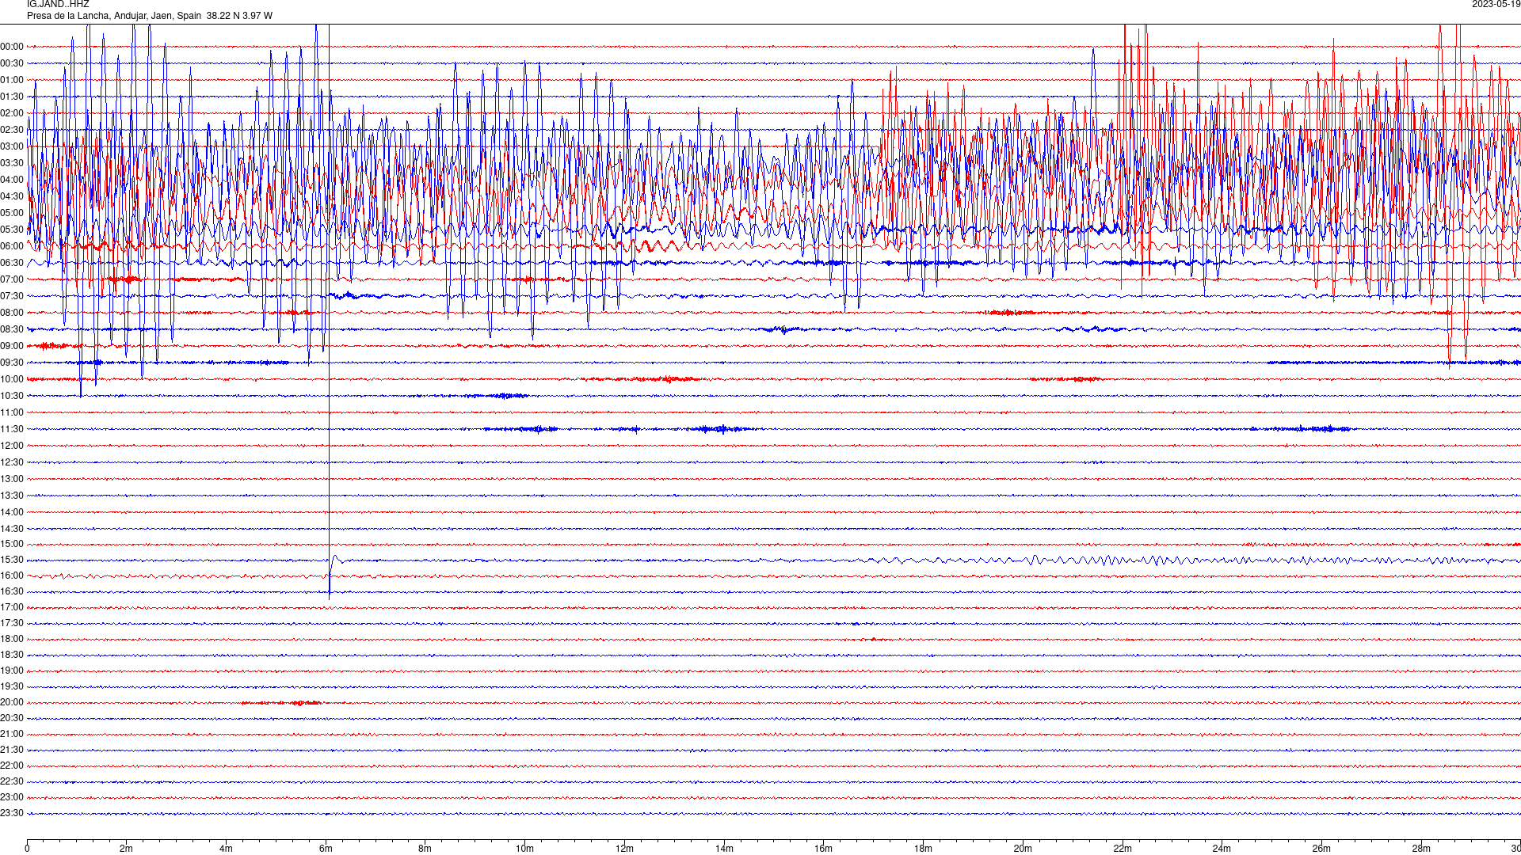Select the 22:00 time row label
The width and height of the screenshot is (1521, 855).
tap(12, 766)
